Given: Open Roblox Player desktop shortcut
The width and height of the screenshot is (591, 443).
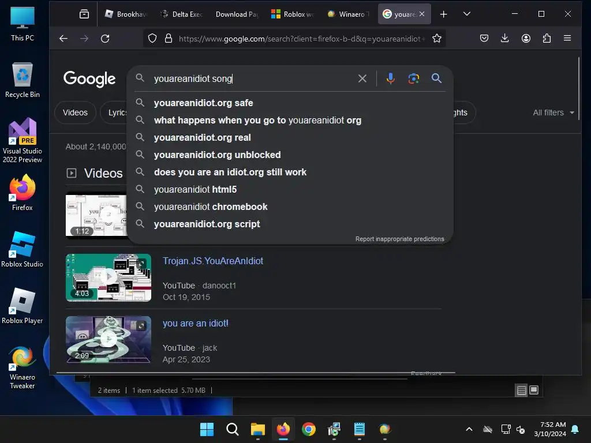Looking at the screenshot, I should pyautogui.click(x=23, y=306).
